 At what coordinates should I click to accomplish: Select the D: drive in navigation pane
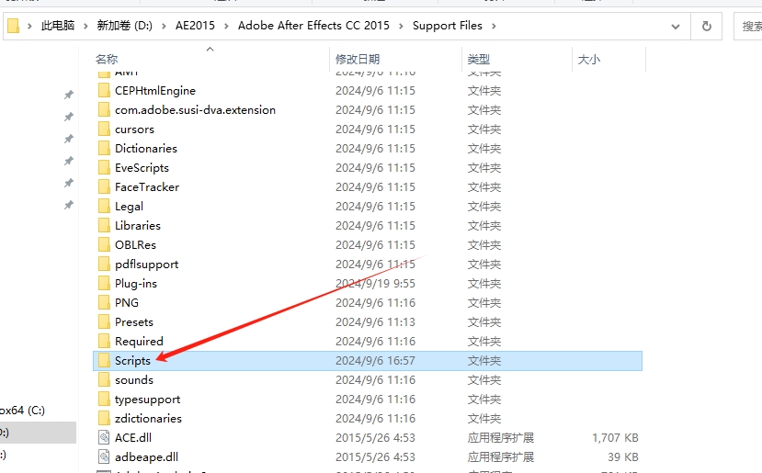[38, 433]
